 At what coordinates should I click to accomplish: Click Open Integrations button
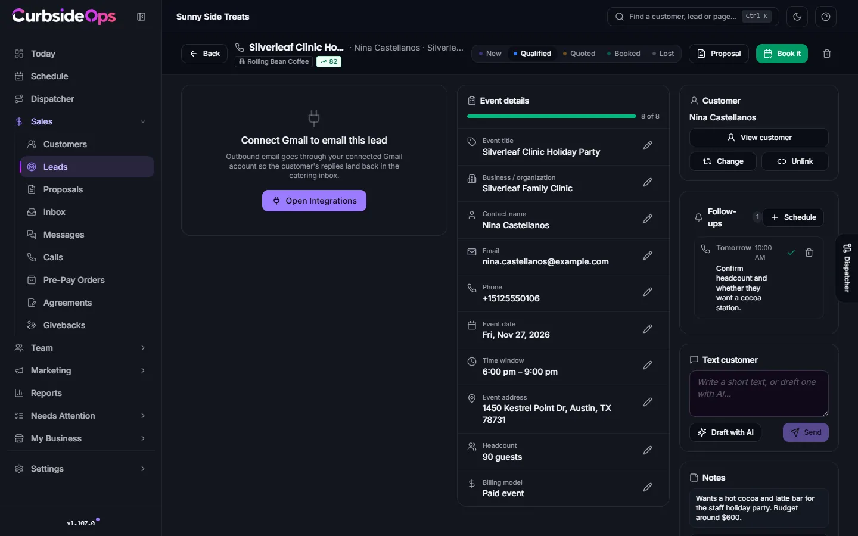(x=314, y=201)
